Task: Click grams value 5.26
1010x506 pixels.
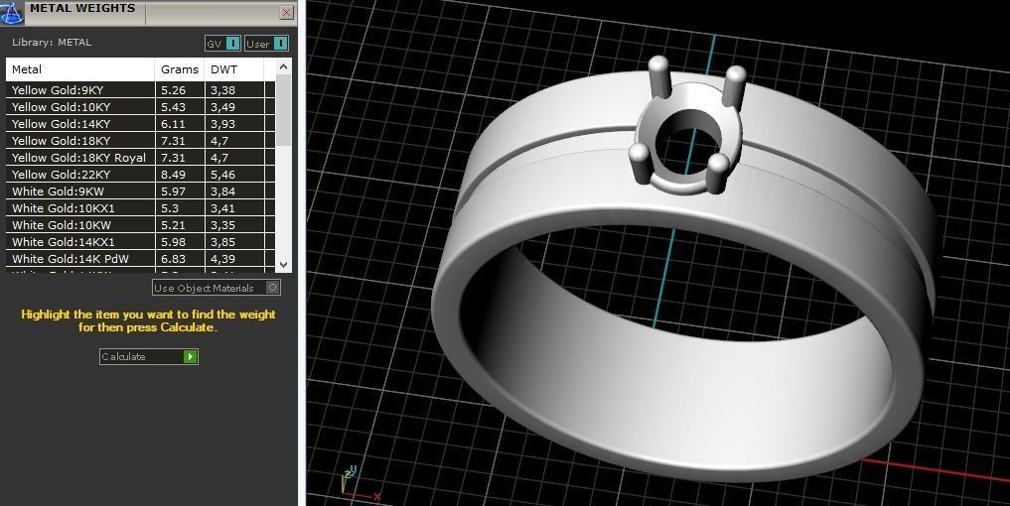Action: point(173,90)
